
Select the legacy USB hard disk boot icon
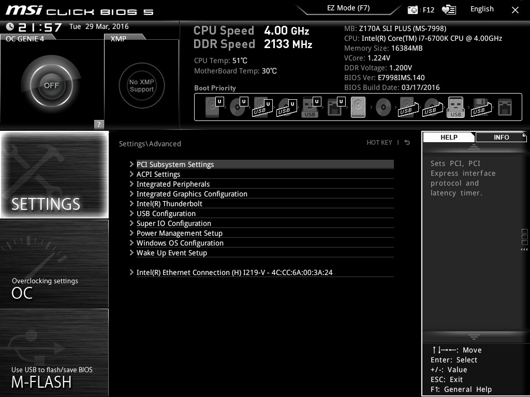[x=408, y=108]
